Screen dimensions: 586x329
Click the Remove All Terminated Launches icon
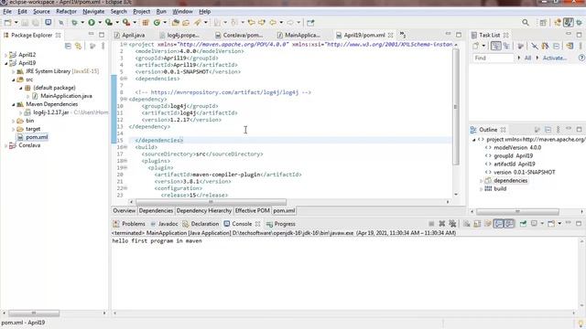452,223
